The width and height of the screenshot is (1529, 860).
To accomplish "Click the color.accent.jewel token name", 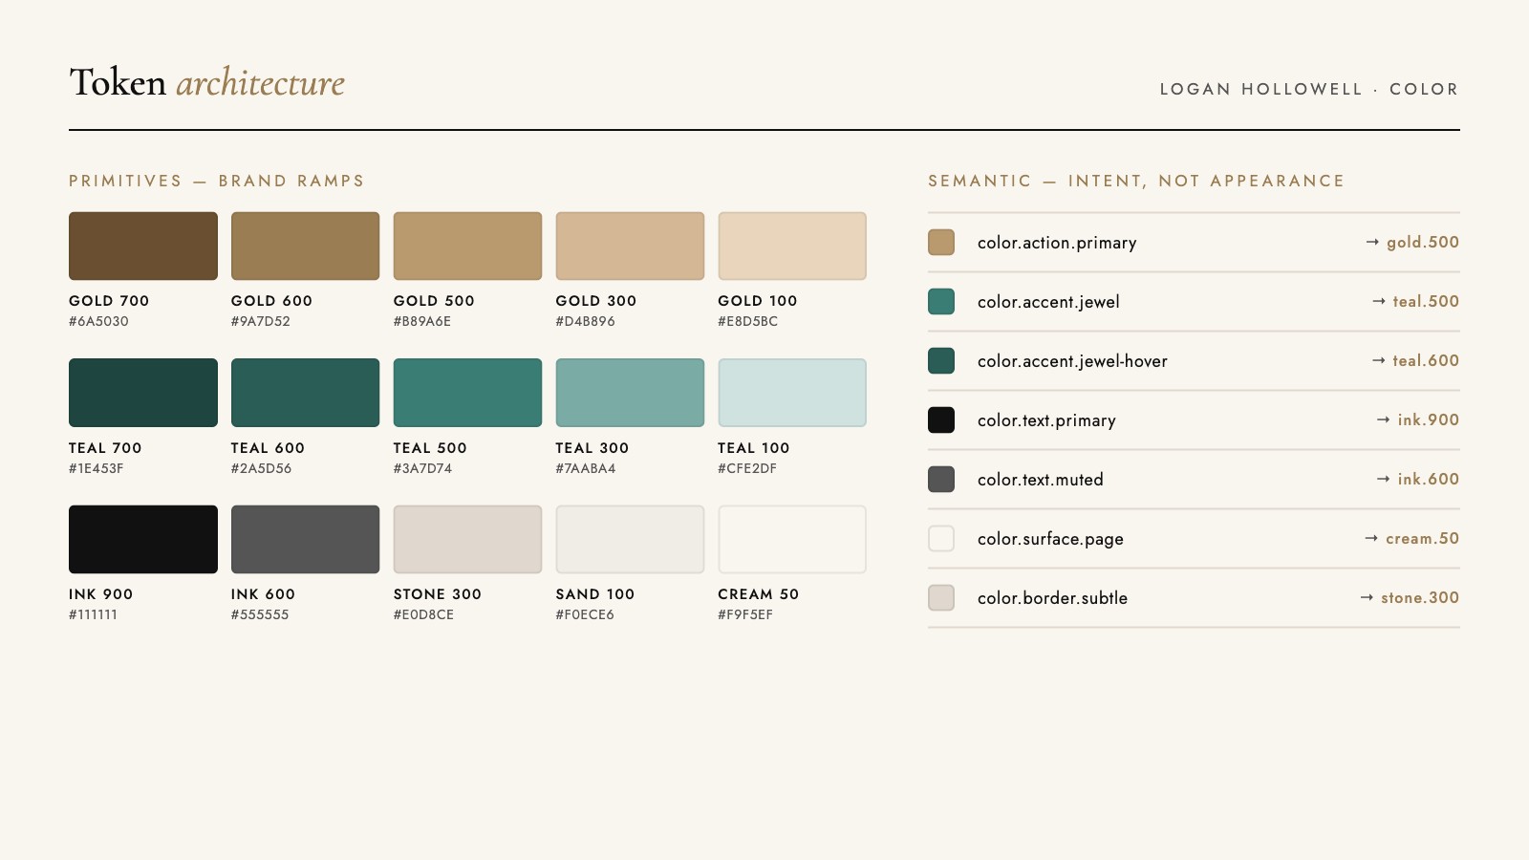I will click(x=1048, y=302).
